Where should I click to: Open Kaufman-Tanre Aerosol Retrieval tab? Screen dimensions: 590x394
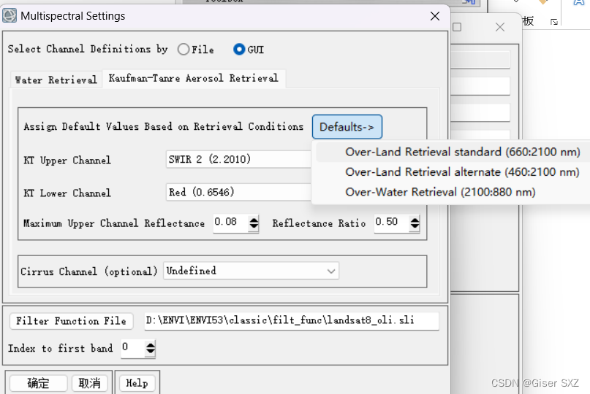pos(194,78)
